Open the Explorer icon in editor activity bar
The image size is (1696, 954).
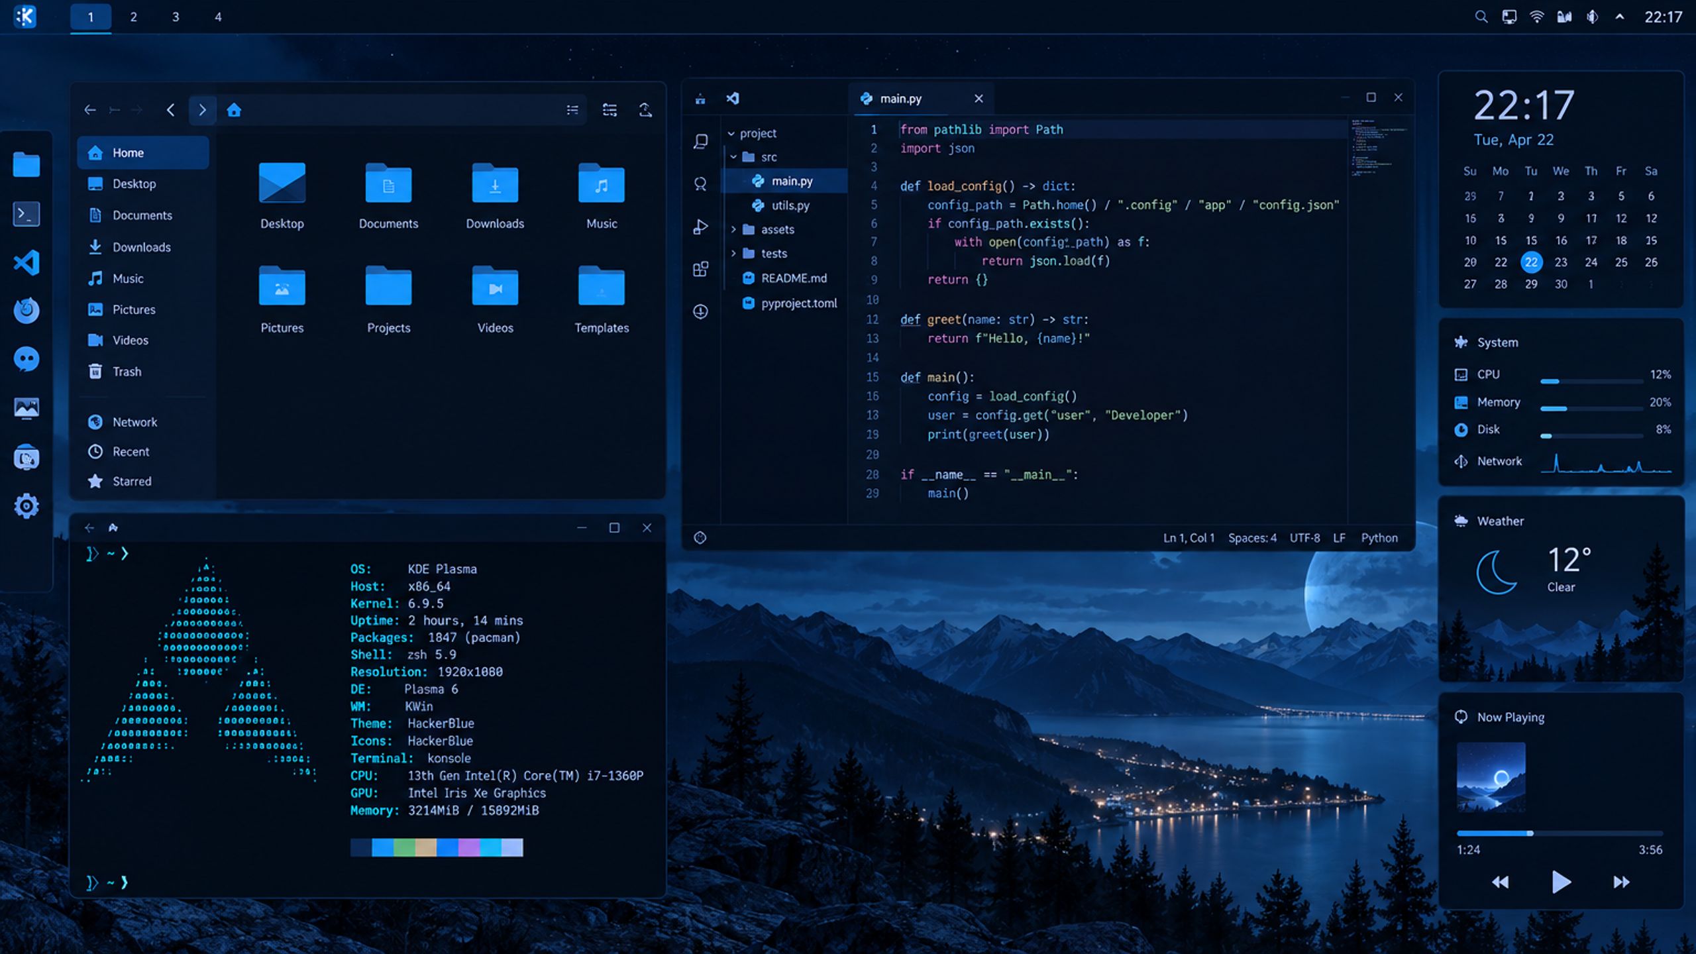pyautogui.click(x=700, y=141)
